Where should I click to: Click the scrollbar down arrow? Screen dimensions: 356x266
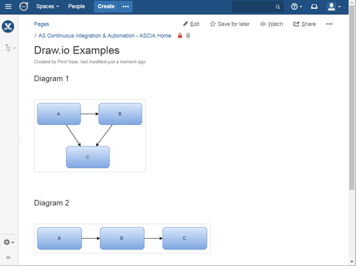(x=352, y=262)
